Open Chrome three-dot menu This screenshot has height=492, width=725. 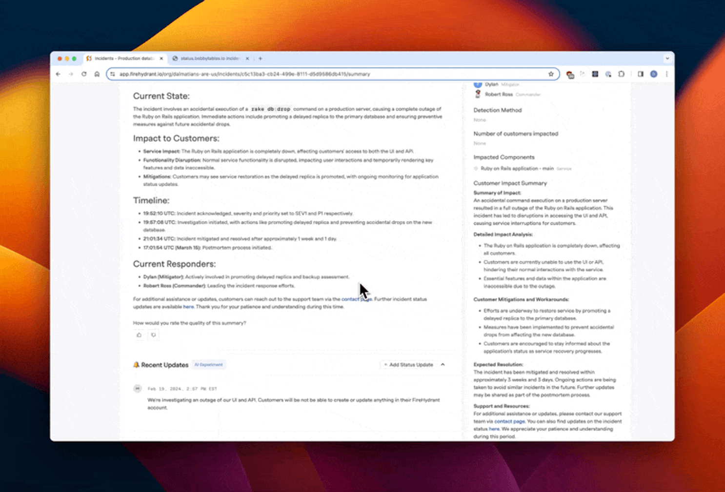666,74
